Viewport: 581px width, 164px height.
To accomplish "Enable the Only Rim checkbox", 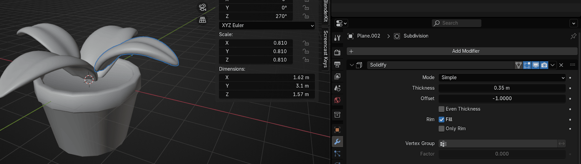I will 442,129.
